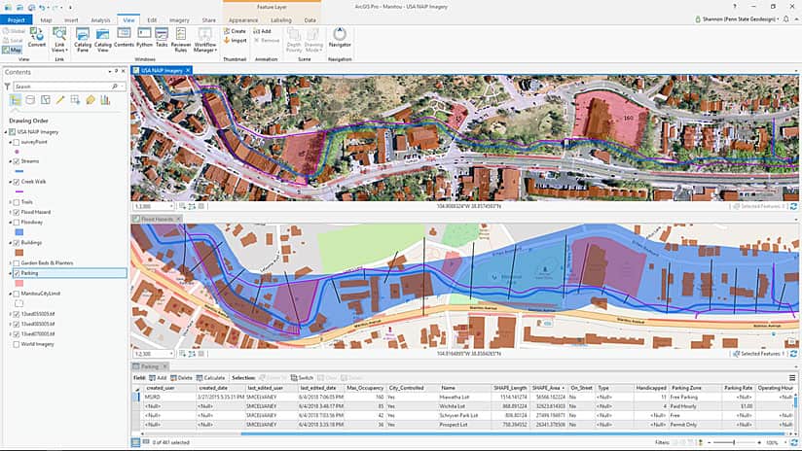Image resolution: width=802 pixels, height=451 pixels.
Task: Click Add animation
Action: [x=263, y=31]
